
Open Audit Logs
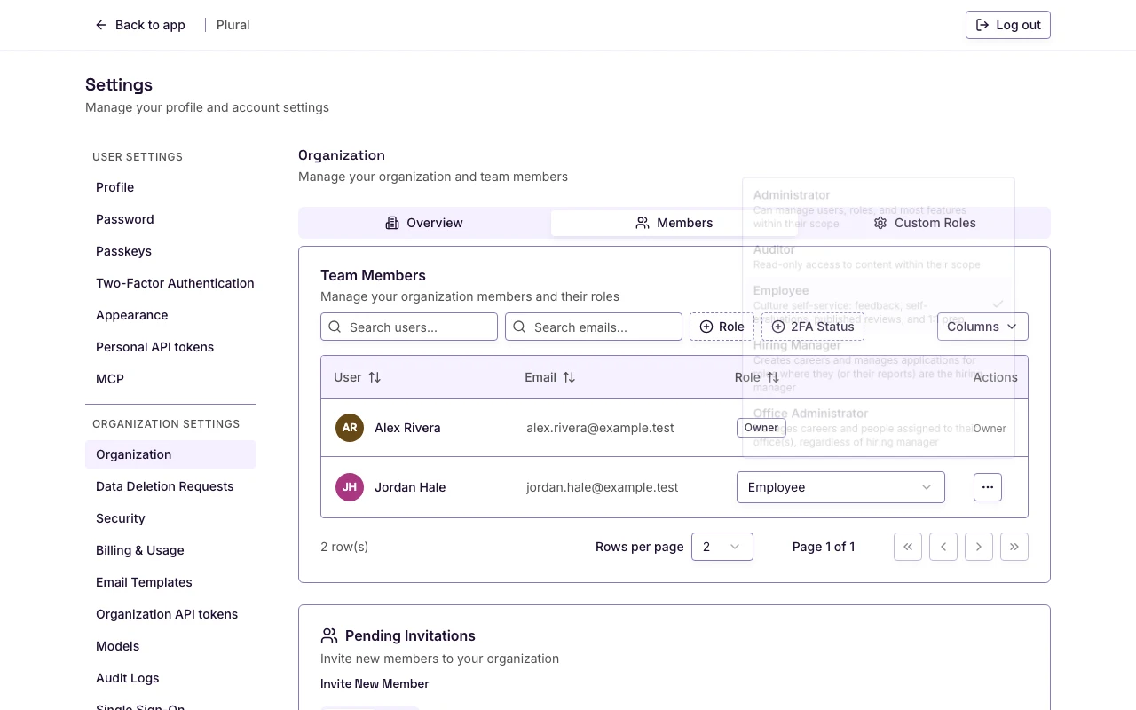click(170, 678)
